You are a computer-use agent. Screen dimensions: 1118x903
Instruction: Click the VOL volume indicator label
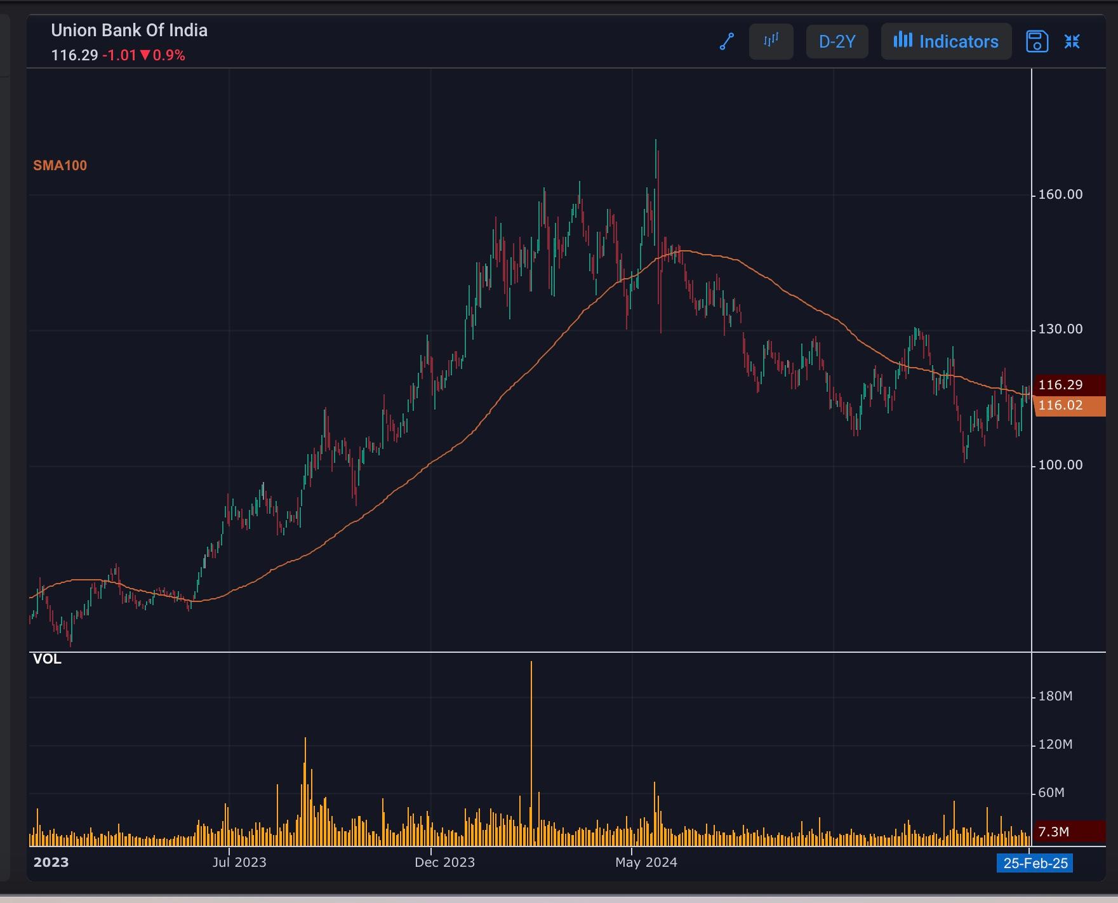pyautogui.click(x=47, y=659)
